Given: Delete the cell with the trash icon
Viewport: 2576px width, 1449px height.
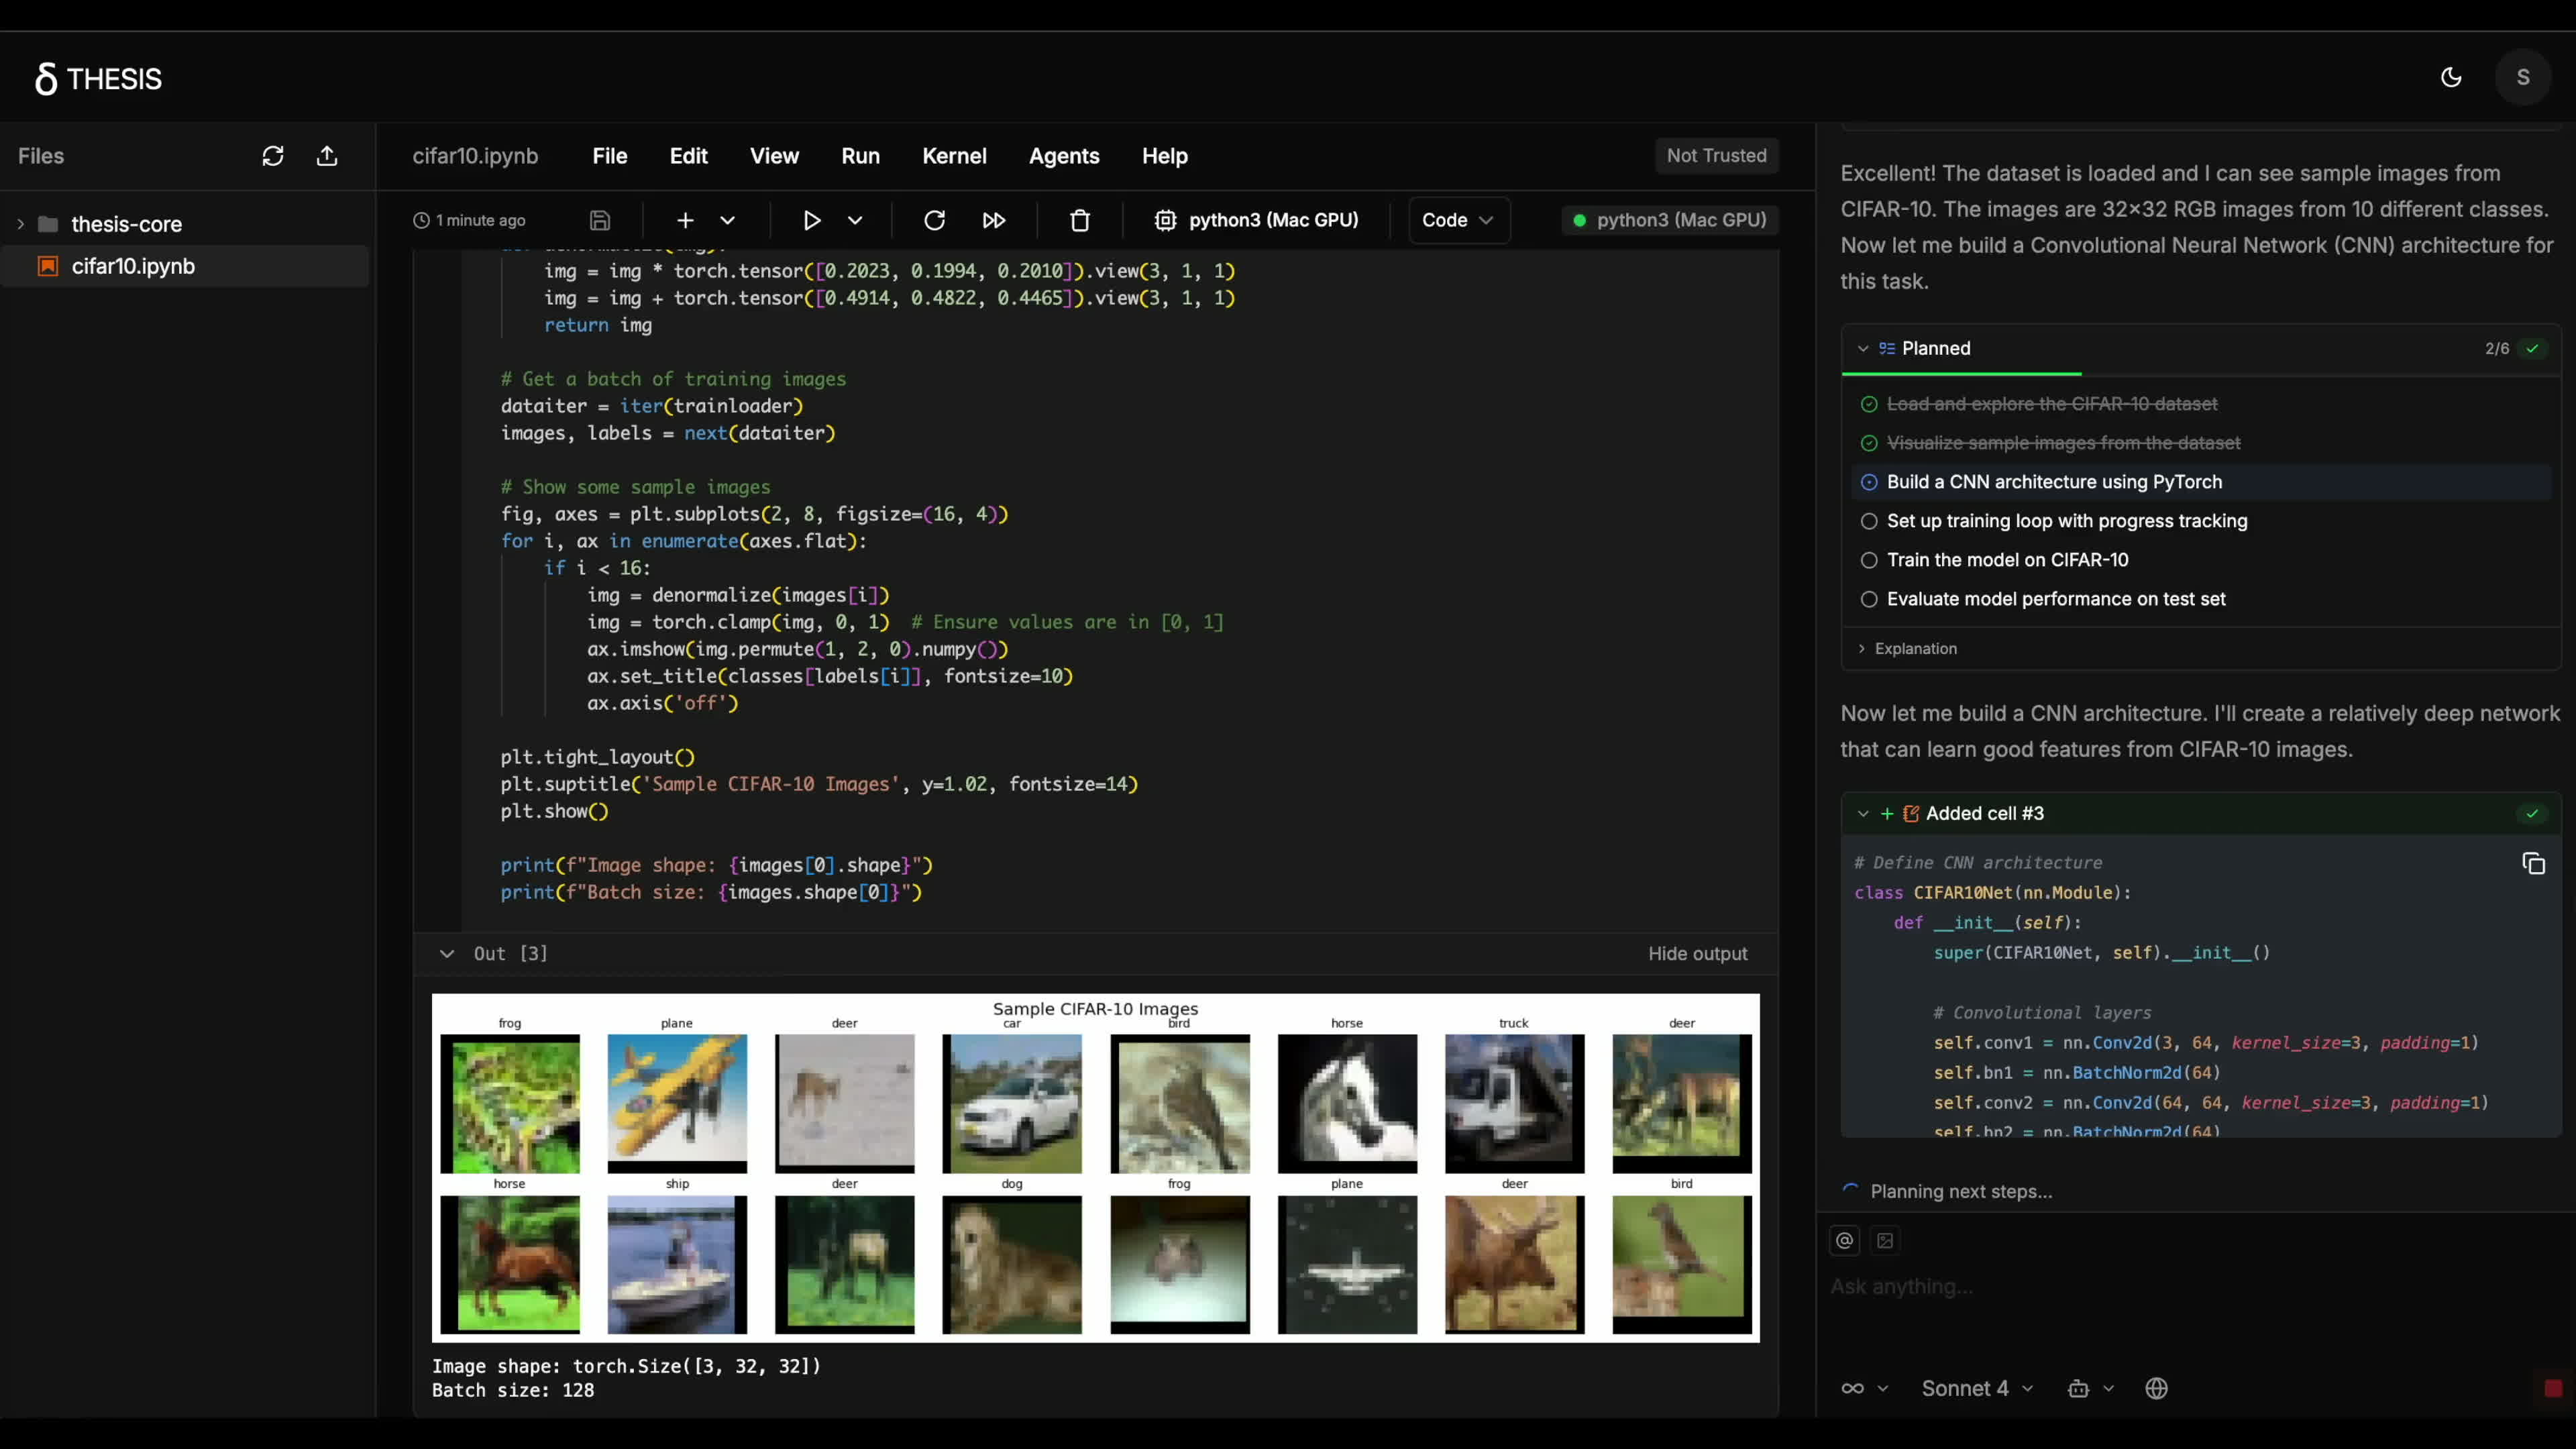Looking at the screenshot, I should point(1080,220).
